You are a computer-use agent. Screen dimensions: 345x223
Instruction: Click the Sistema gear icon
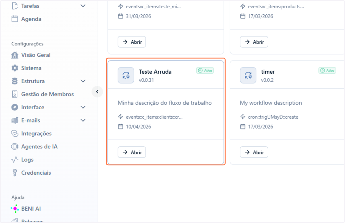click(15, 68)
